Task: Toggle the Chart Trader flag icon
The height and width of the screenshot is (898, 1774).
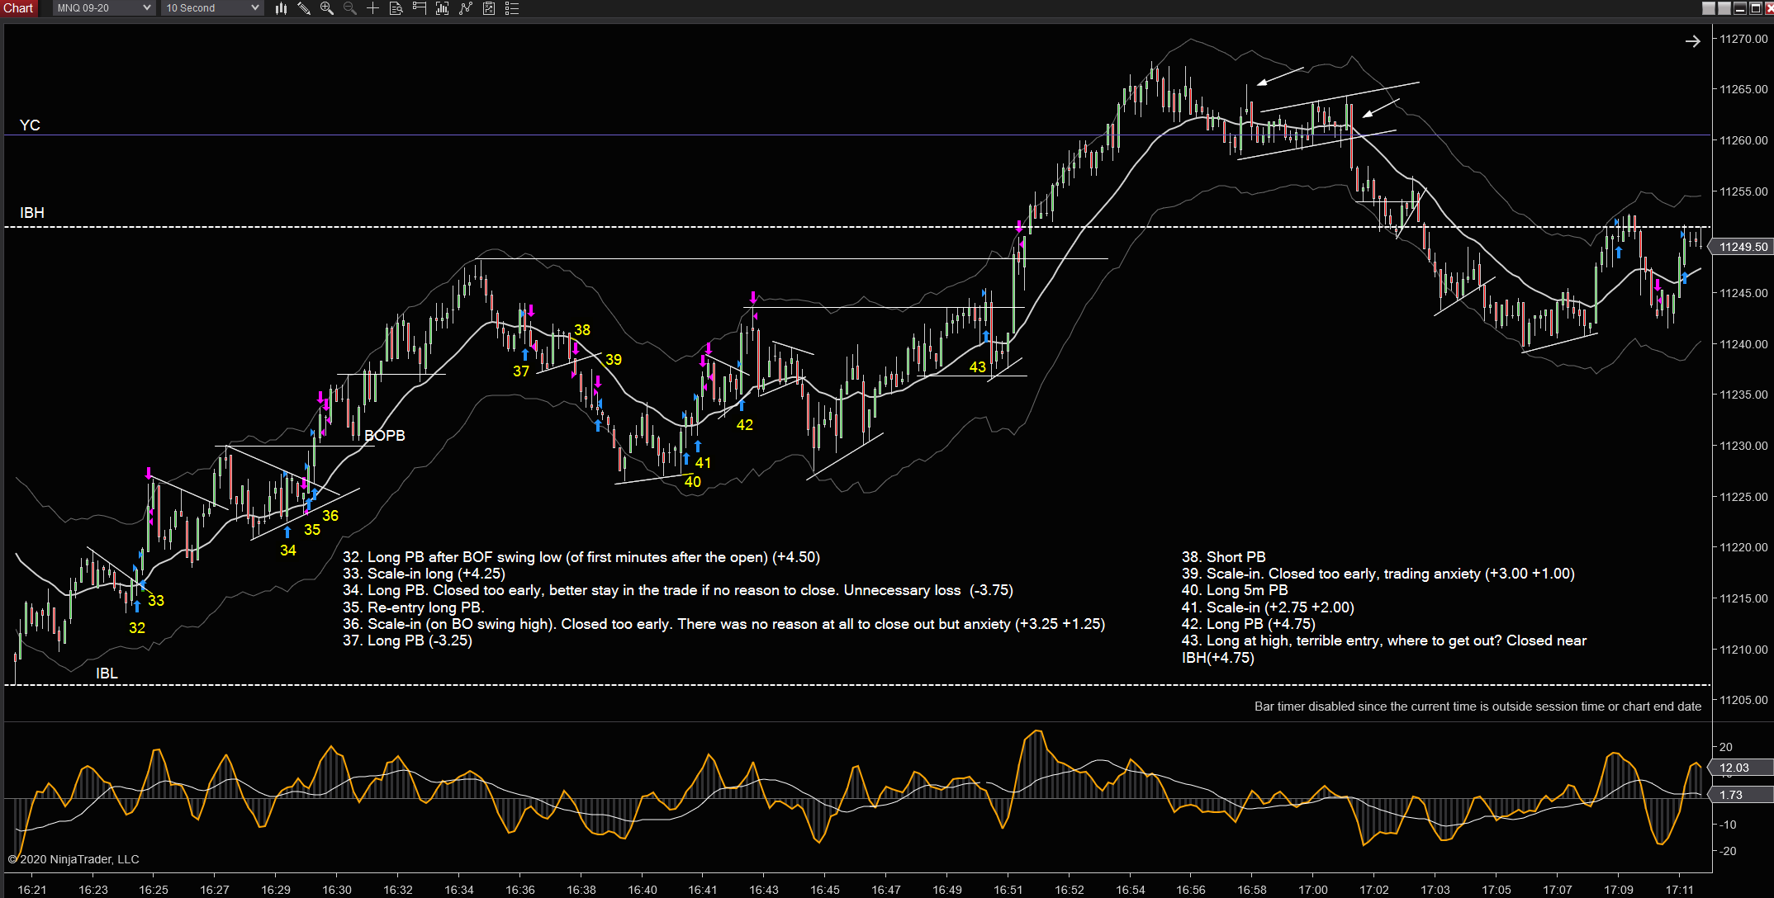Action: coord(420,8)
